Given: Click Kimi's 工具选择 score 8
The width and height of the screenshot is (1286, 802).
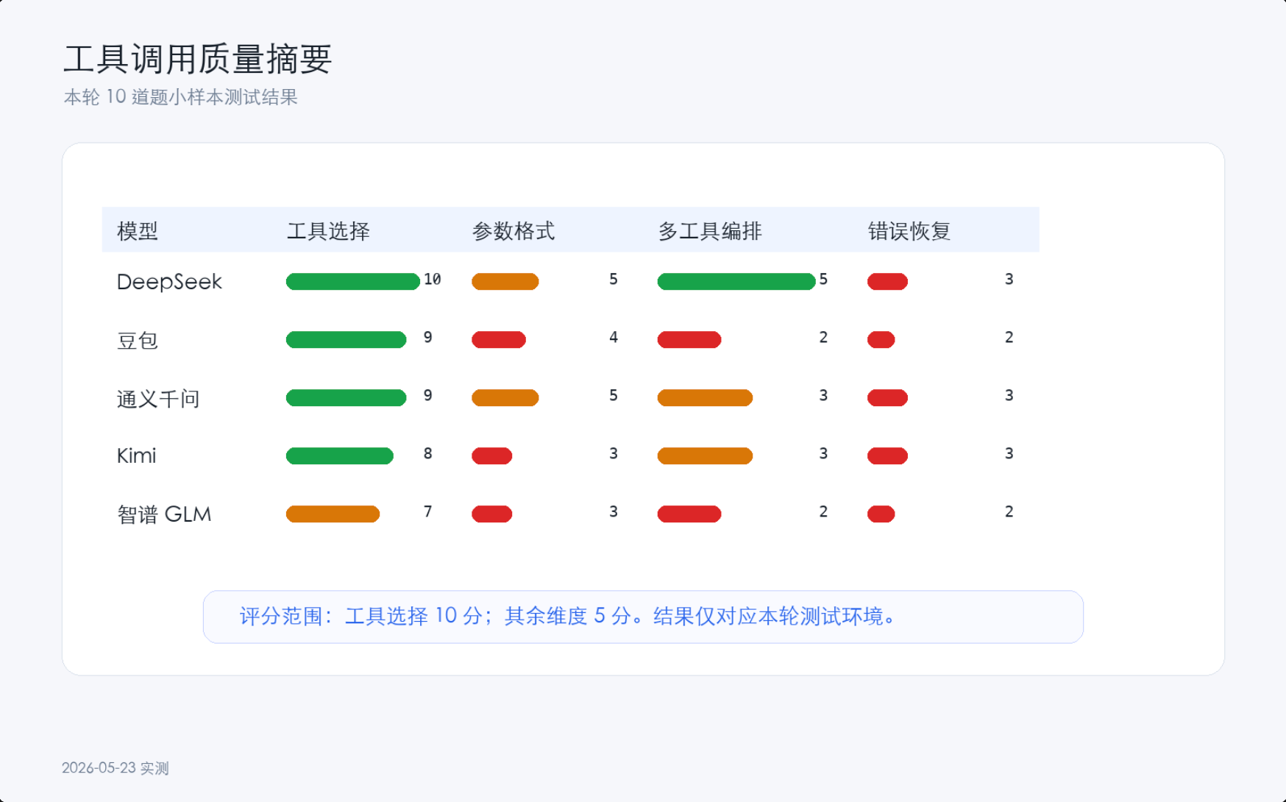Looking at the screenshot, I should click(x=428, y=454).
